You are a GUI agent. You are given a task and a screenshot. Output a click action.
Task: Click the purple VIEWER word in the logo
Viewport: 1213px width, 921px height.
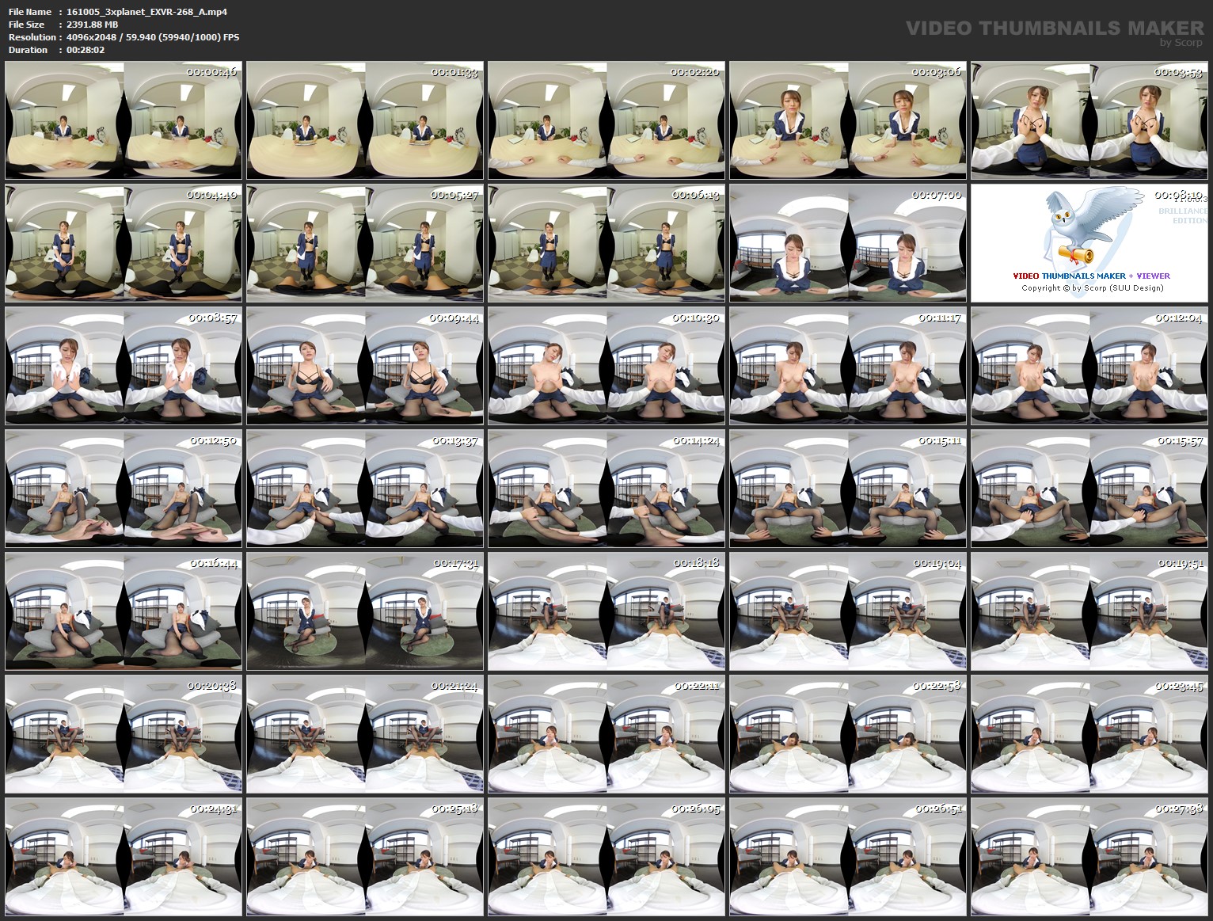(1154, 276)
